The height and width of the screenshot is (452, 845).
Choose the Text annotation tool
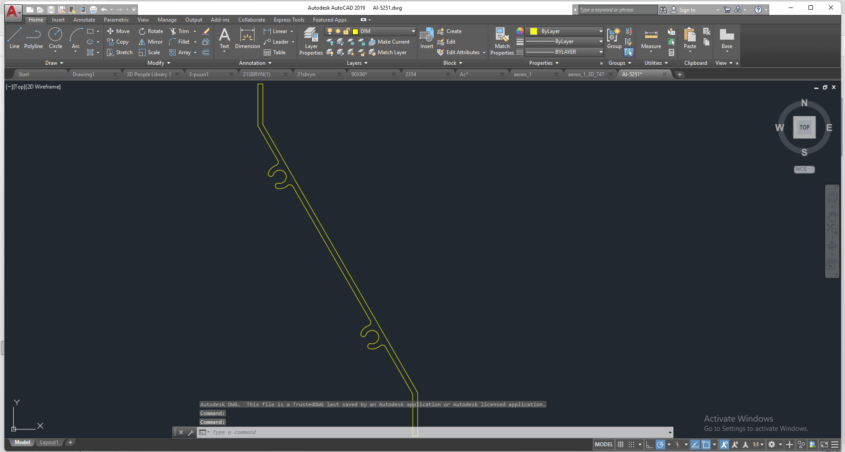(x=224, y=38)
